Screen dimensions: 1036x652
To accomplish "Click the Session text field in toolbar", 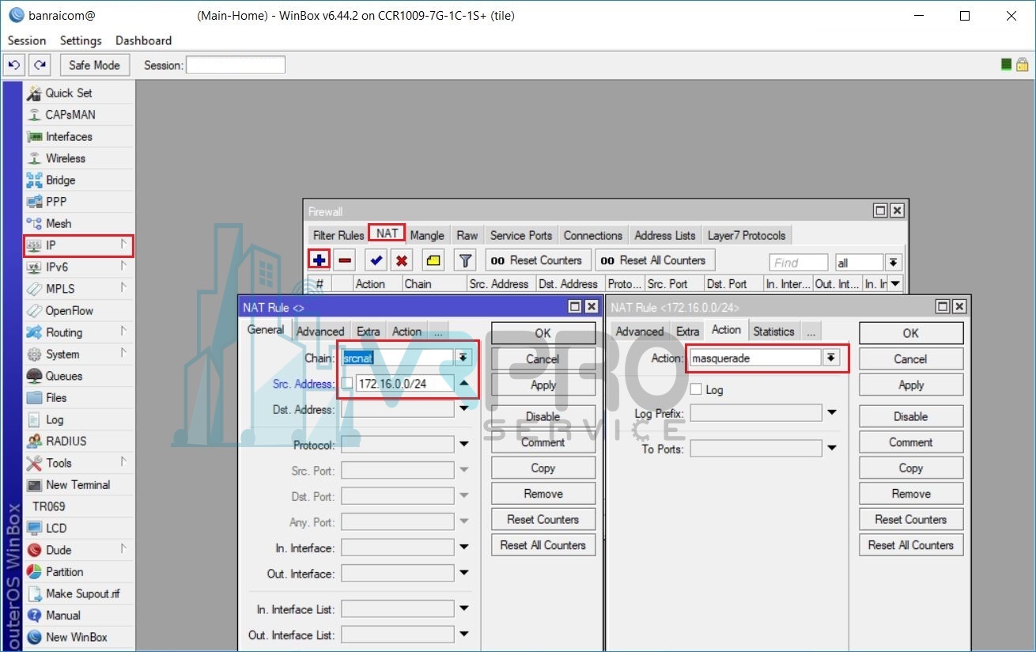I will click(x=236, y=65).
